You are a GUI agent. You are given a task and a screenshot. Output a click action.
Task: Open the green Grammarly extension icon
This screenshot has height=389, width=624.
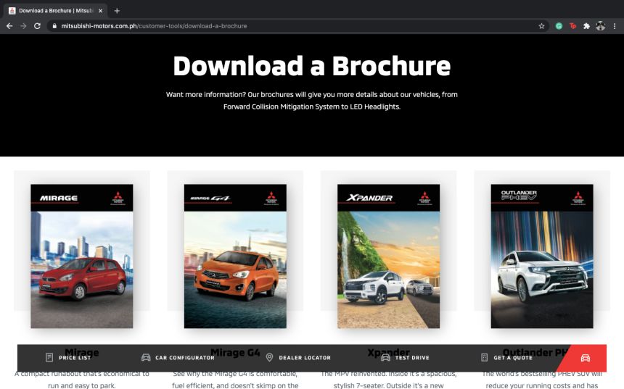(x=559, y=26)
